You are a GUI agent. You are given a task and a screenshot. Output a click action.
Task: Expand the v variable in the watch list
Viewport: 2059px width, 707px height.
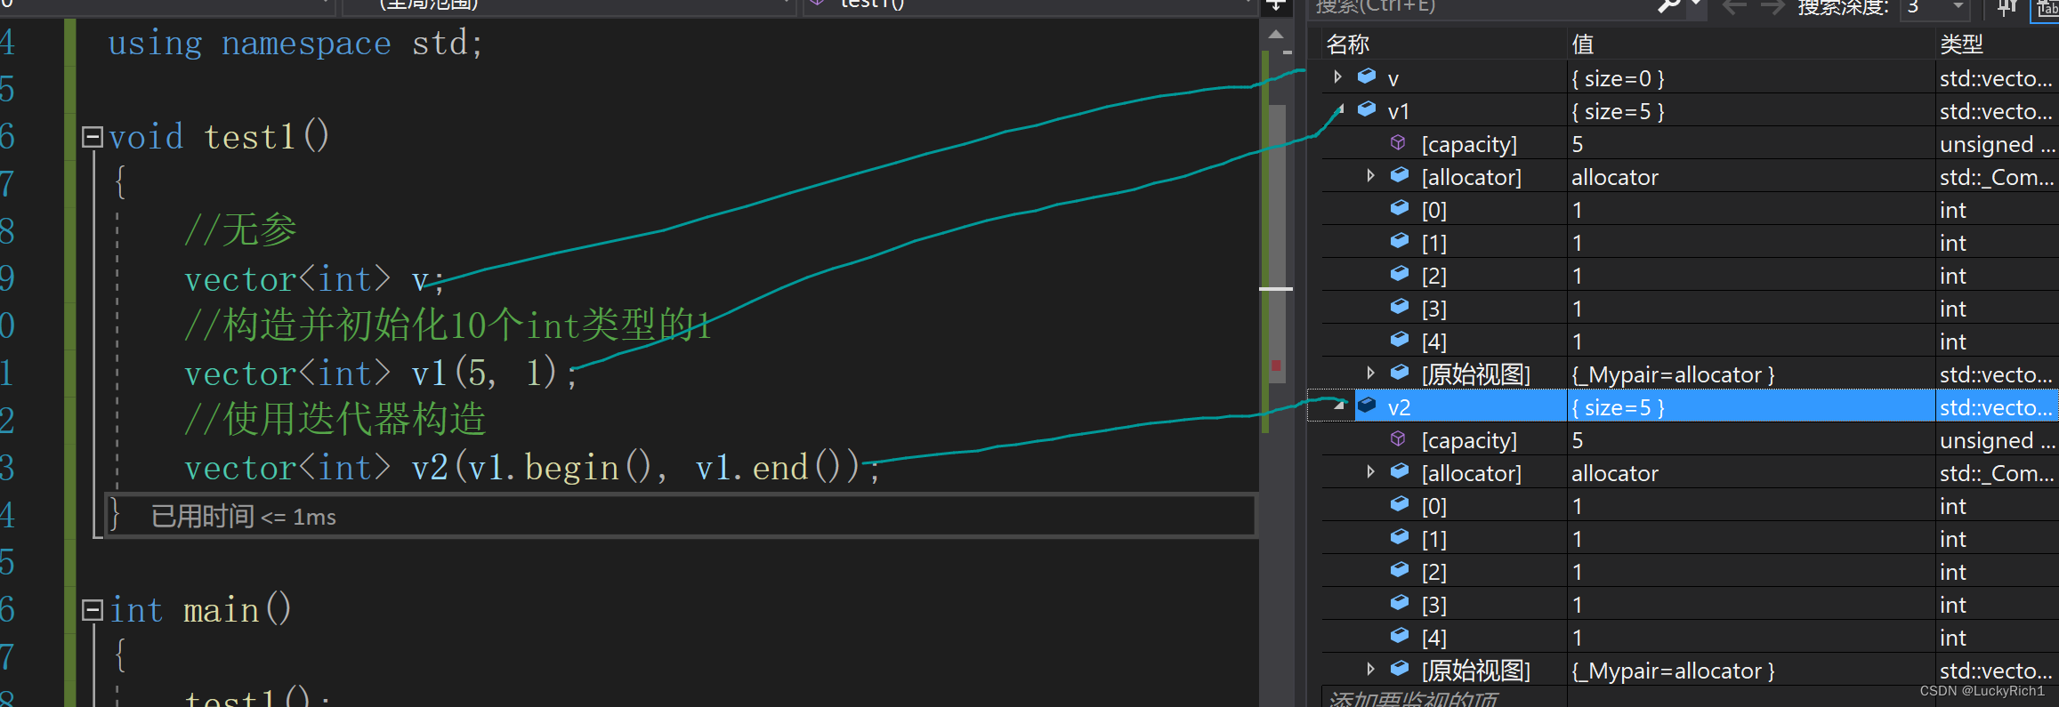(1337, 77)
